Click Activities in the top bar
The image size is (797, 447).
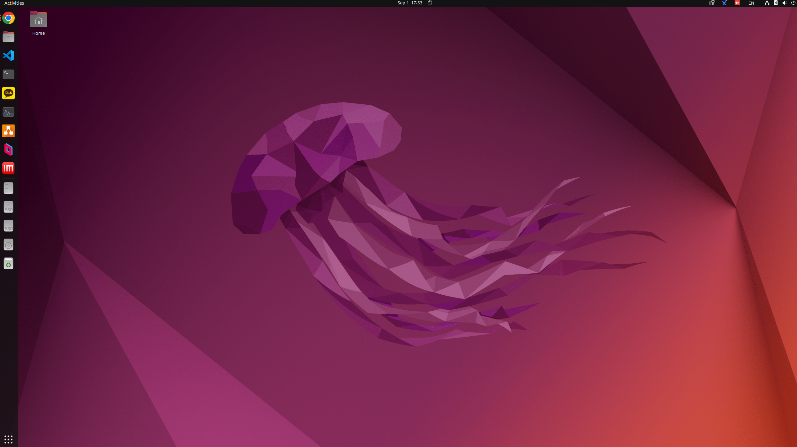coord(14,3)
